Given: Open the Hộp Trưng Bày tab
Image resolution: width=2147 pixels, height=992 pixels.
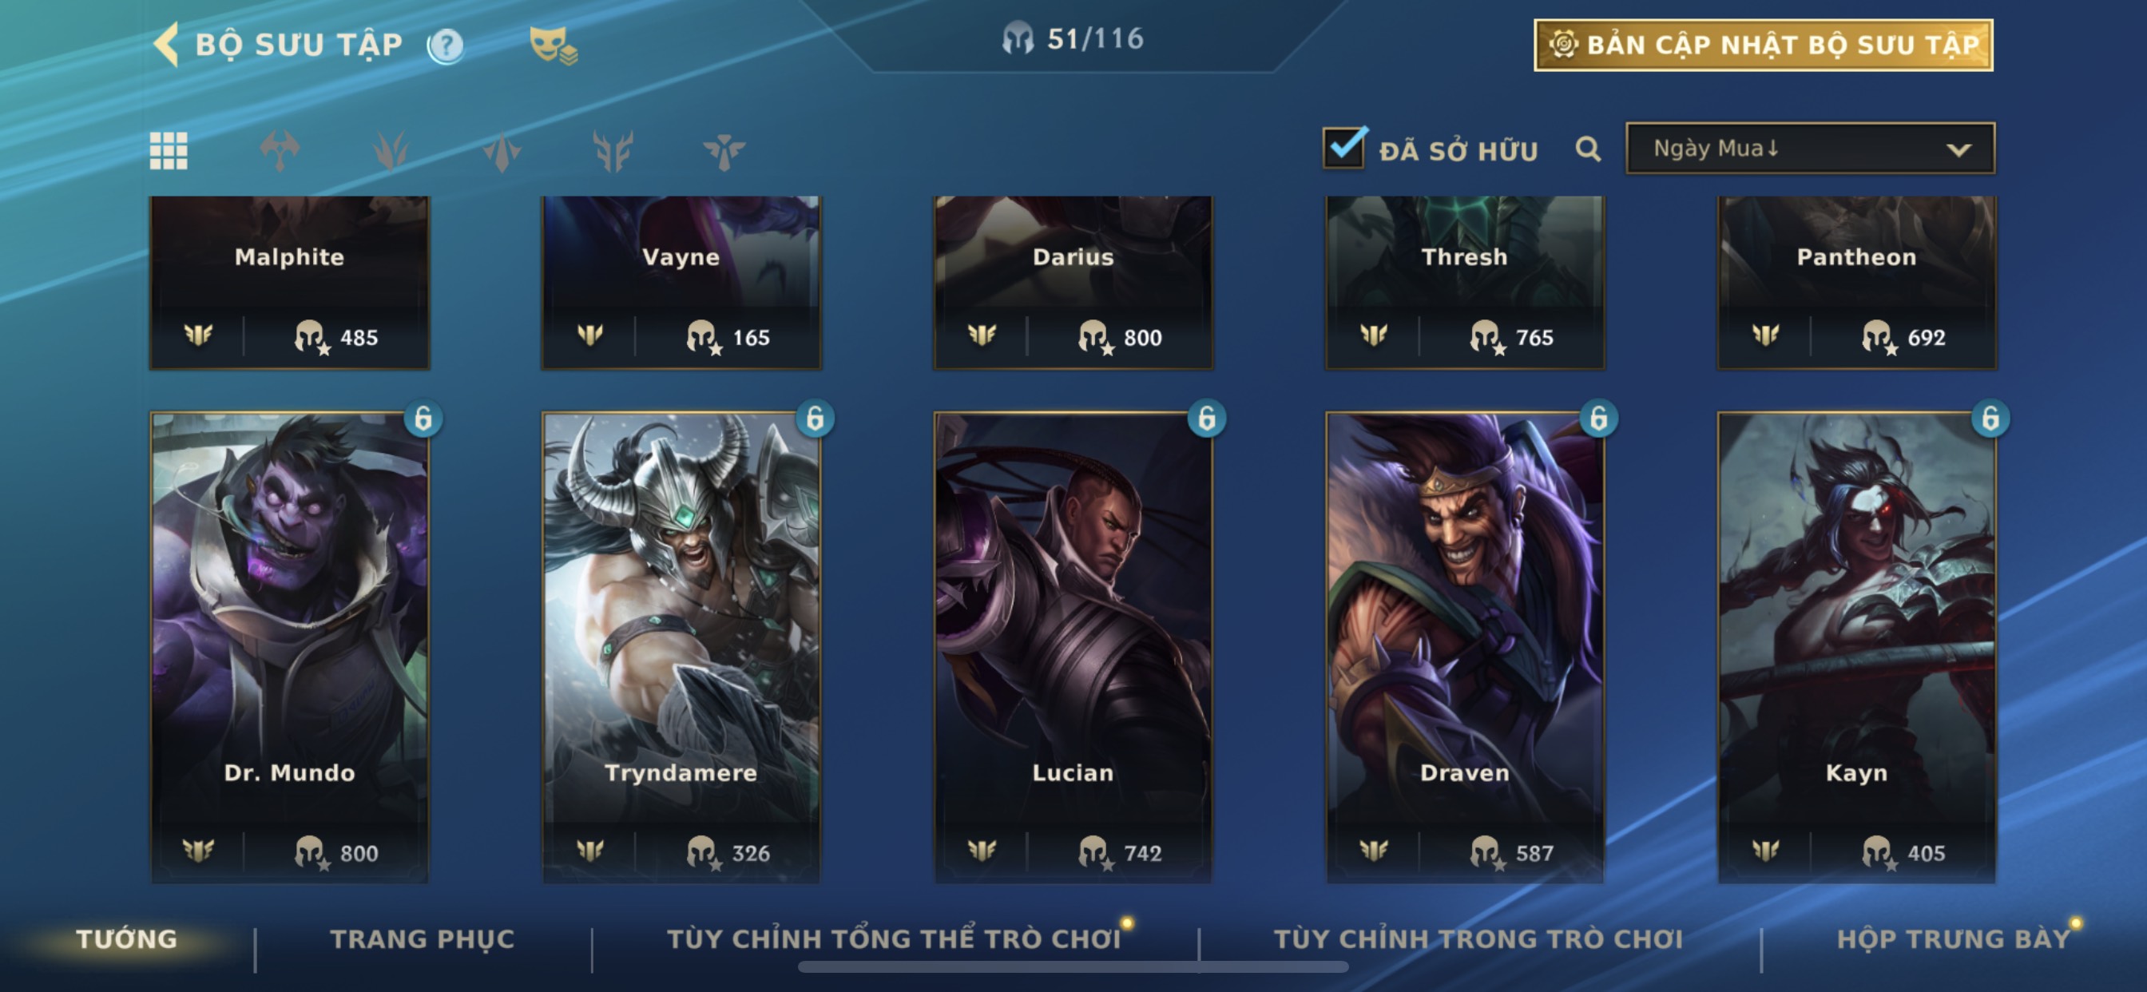Looking at the screenshot, I should [x=1954, y=938].
